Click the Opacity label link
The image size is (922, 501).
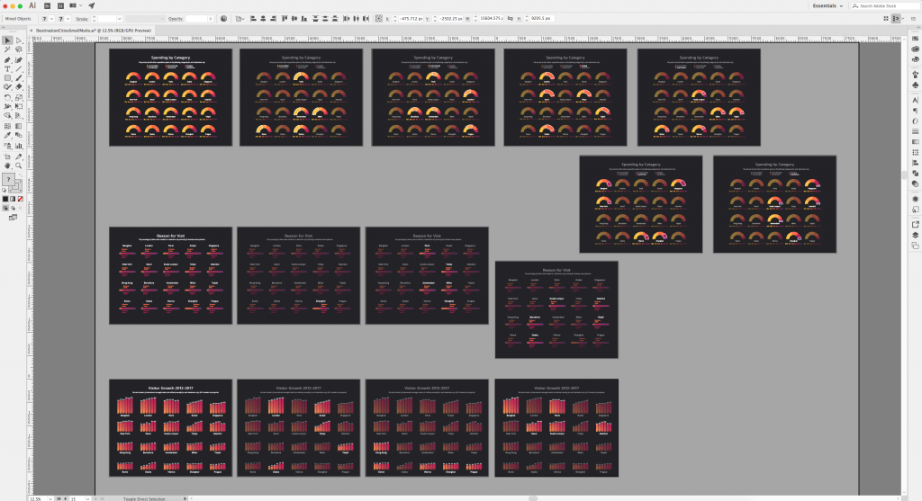pyautogui.click(x=176, y=19)
